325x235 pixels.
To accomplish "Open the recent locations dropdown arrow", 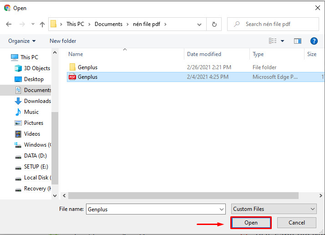I will (x=33, y=24).
